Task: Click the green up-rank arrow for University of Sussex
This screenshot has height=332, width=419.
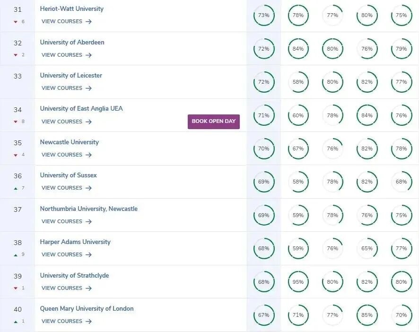Action: click(x=16, y=188)
